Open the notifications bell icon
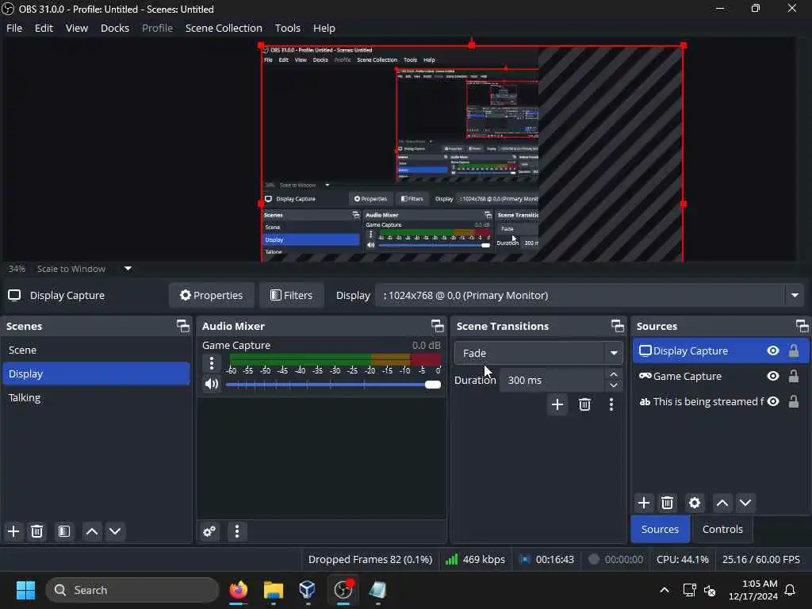 click(x=791, y=590)
